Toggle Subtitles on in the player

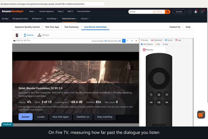point(83,117)
